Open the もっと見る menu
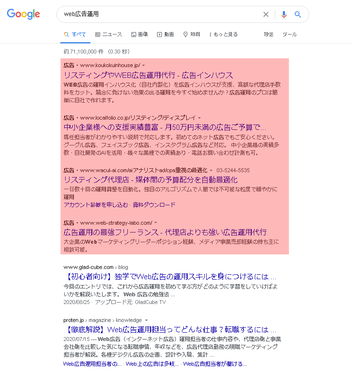The height and width of the screenshot is (376, 352). [x=223, y=35]
